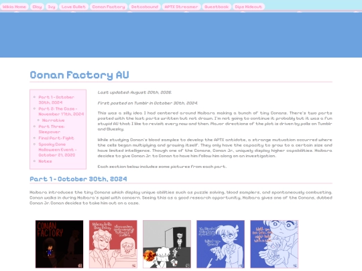Open the Narrative sub-item link
The width and height of the screenshot is (362, 271).
54,120
